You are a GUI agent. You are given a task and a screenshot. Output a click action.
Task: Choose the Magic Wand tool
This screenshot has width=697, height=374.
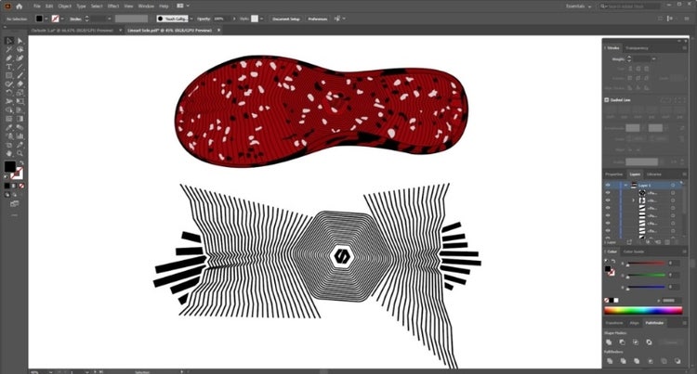click(x=9, y=49)
